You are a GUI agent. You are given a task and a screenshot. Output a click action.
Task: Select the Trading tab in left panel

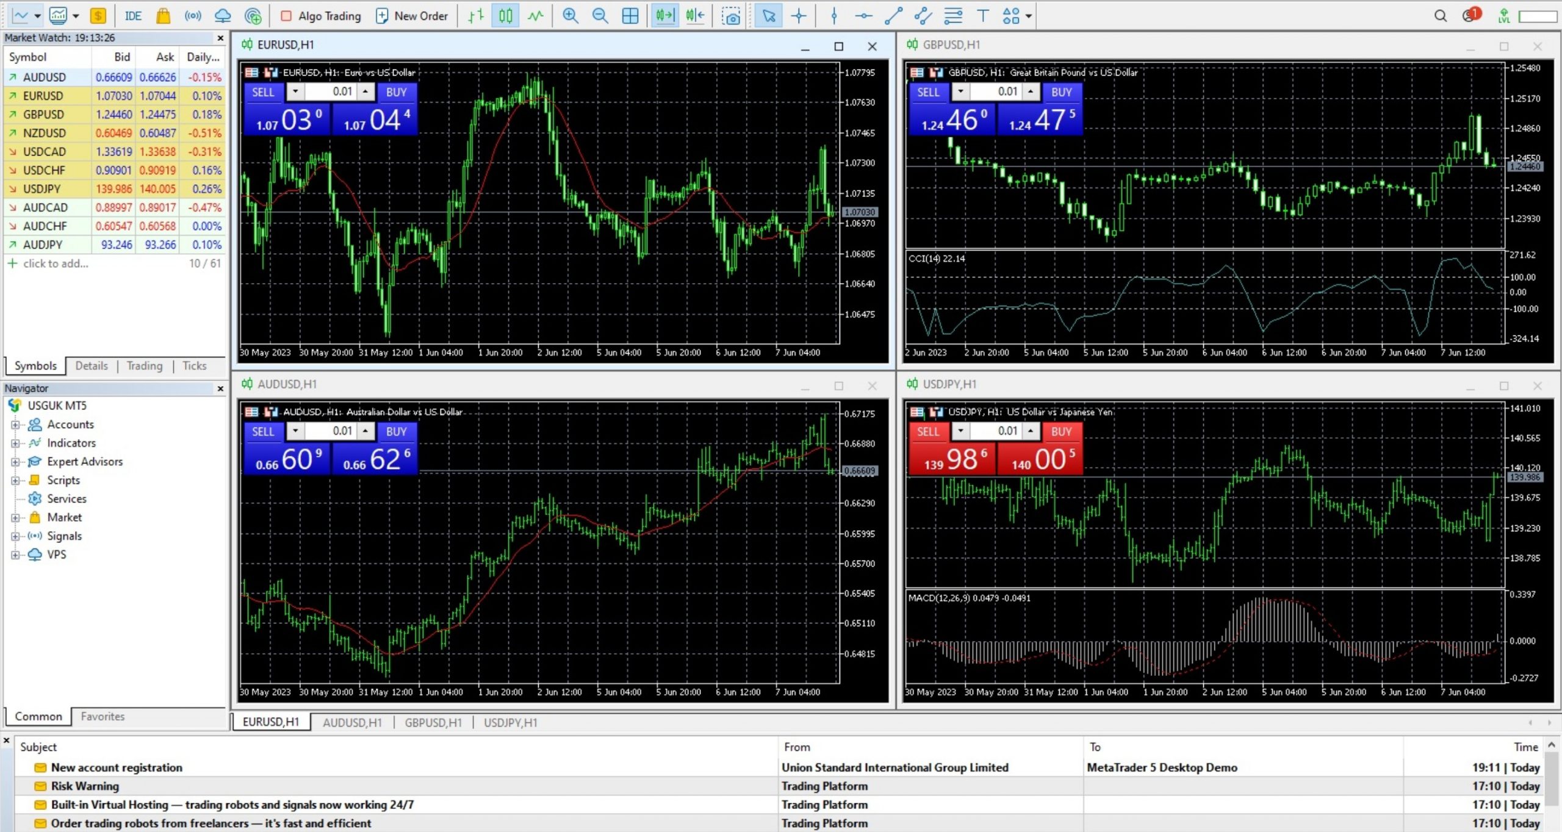(x=145, y=365)
